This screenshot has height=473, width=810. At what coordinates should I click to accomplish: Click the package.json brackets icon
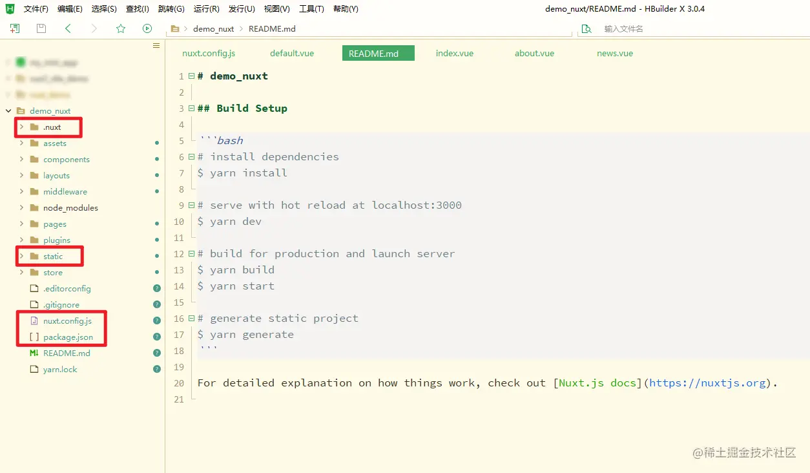34,337
